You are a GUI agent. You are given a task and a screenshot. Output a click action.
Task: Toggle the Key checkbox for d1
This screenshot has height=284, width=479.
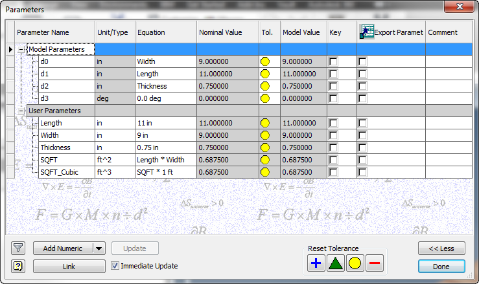333,74
